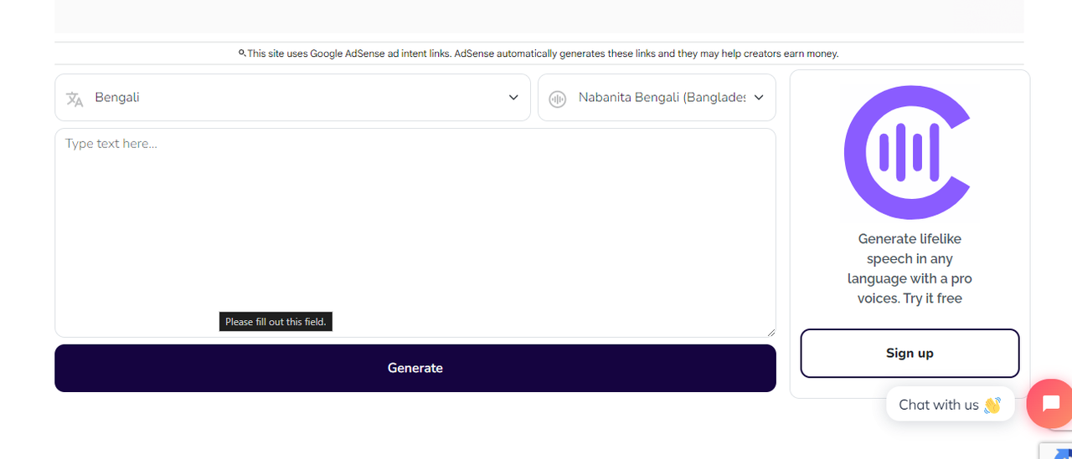Click into the 'Type text here...' field
Image resolution: width=1072 pixels, height=459 pixels.
pyautogui.click(x=415, y=232)
